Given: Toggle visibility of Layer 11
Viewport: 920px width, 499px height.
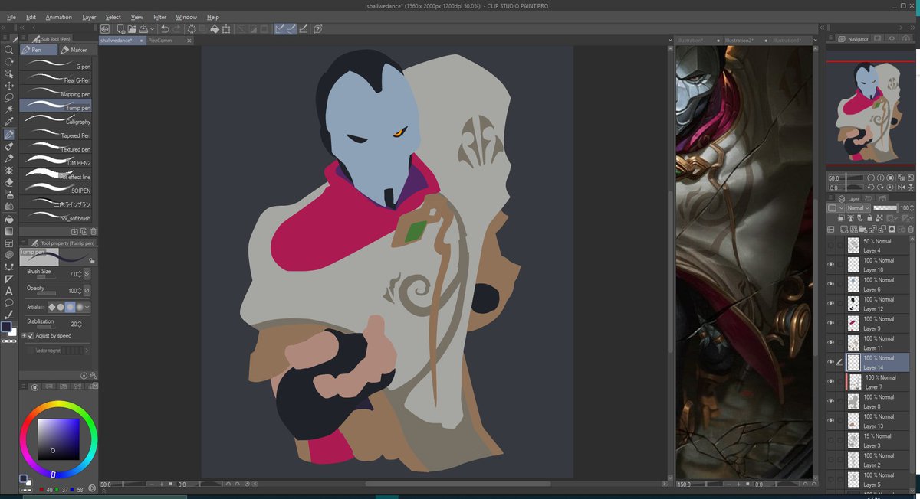Looking at the screenshot, I should pos(831,343).
